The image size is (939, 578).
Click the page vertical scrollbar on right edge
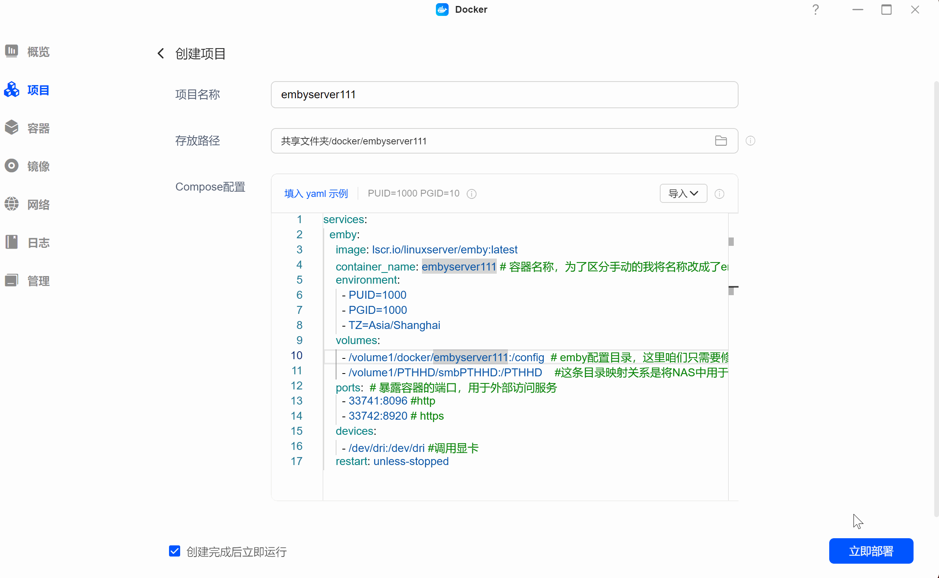pyautogui.click(x=936, y=298)
